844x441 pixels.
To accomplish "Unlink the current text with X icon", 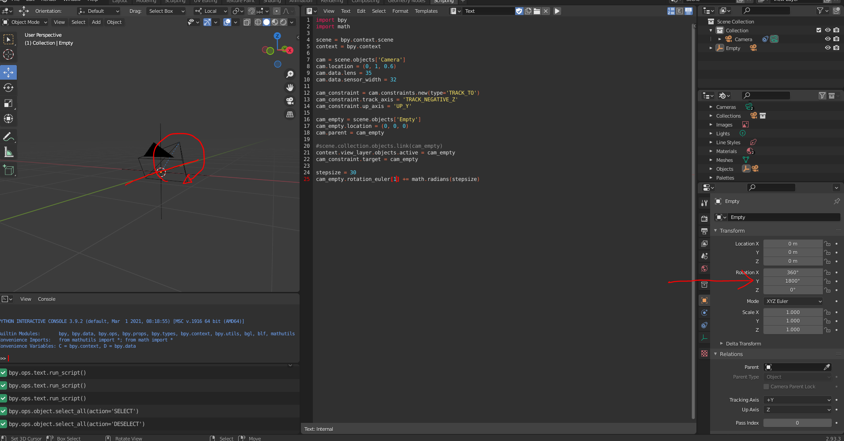I will pyautogui.click(x=546, y=11).
